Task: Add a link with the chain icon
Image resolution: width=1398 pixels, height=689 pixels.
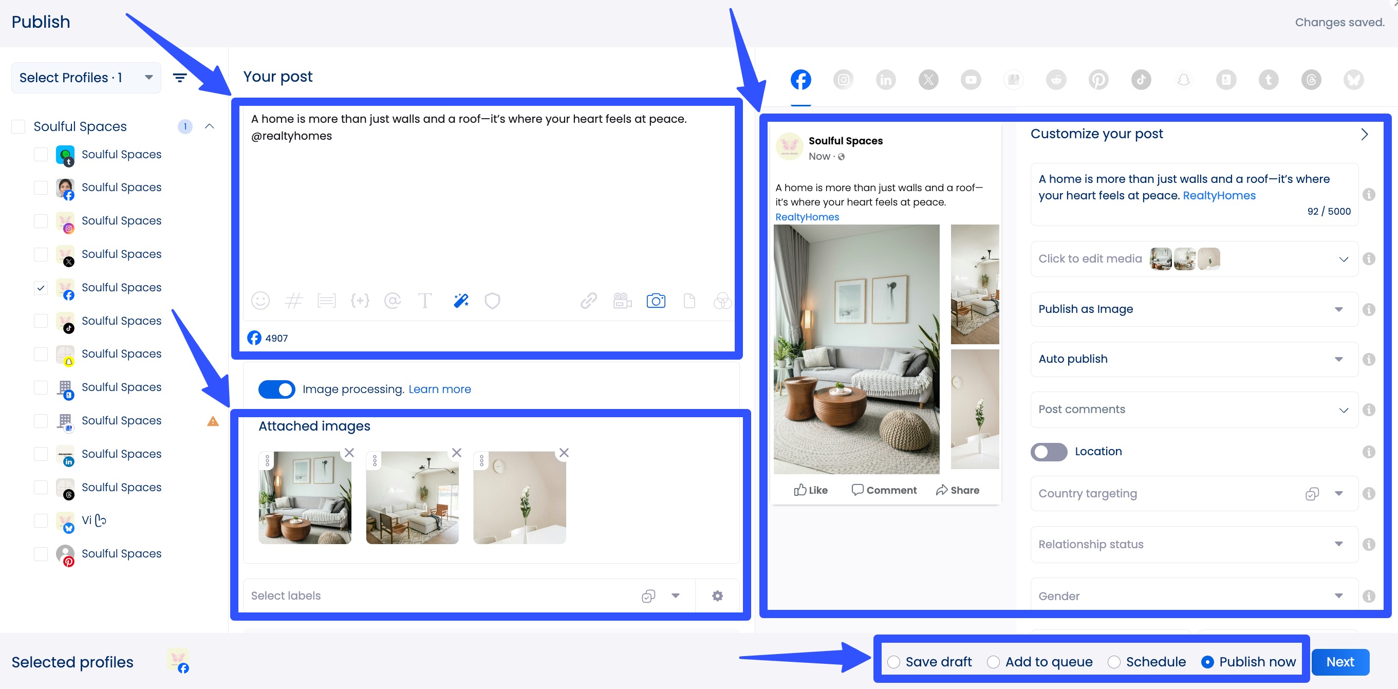Action: pos(588,301)
